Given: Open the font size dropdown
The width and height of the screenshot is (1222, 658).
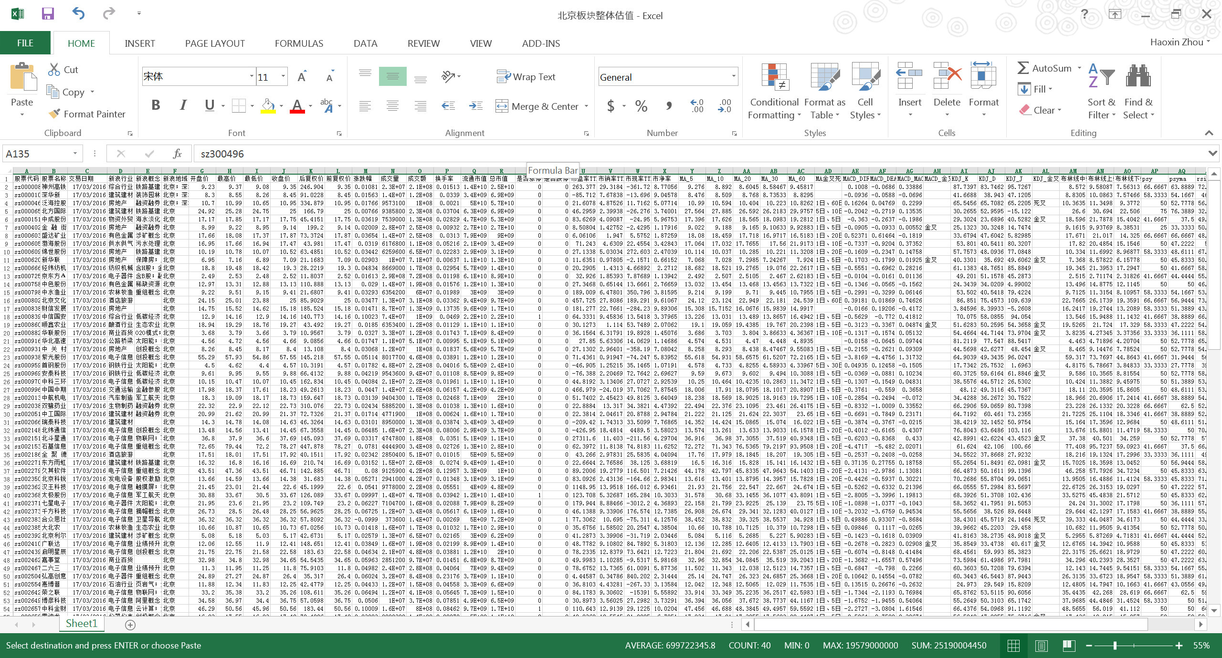Looking at the screenshot, I should [x=283, y=76].
